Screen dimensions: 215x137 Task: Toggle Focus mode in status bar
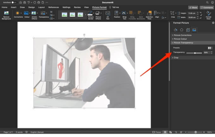coord(157,132)
